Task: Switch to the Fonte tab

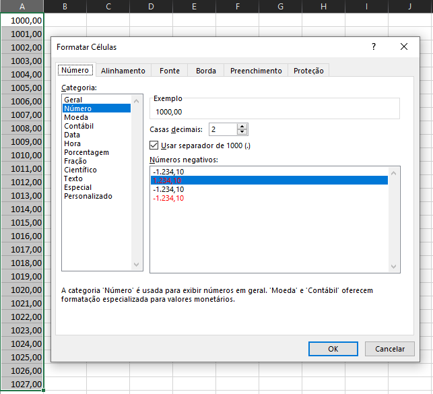Action: coord(170,71)
